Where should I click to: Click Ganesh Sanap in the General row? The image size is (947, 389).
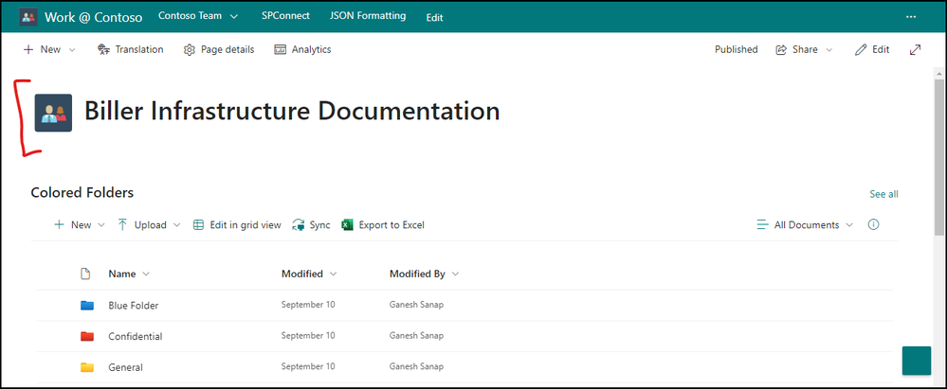point(416,366)
